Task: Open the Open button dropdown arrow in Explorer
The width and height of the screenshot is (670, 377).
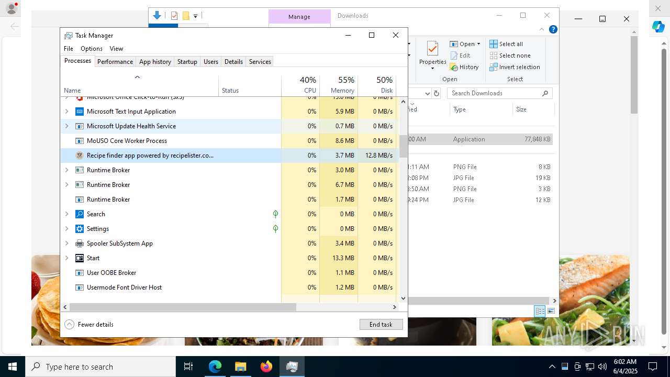Action: [478, 44]
